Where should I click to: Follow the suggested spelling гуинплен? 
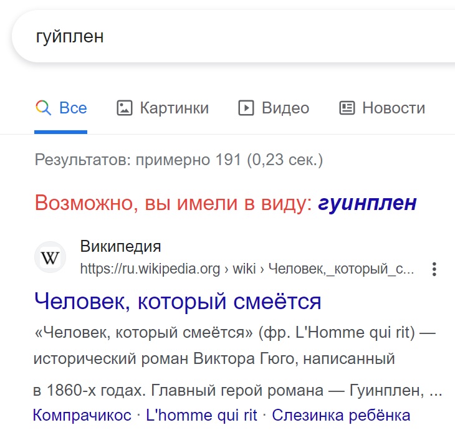point(367,203)
